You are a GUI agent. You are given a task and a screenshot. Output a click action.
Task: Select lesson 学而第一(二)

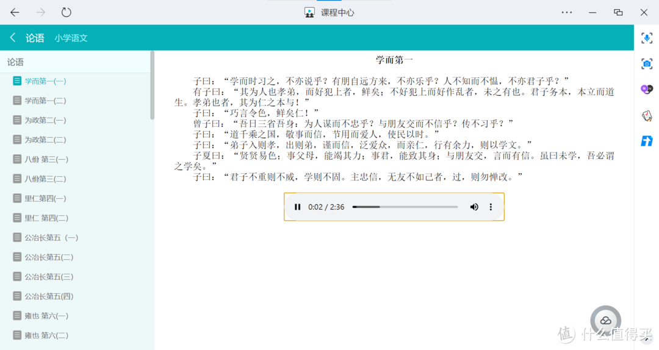(45, 101)
